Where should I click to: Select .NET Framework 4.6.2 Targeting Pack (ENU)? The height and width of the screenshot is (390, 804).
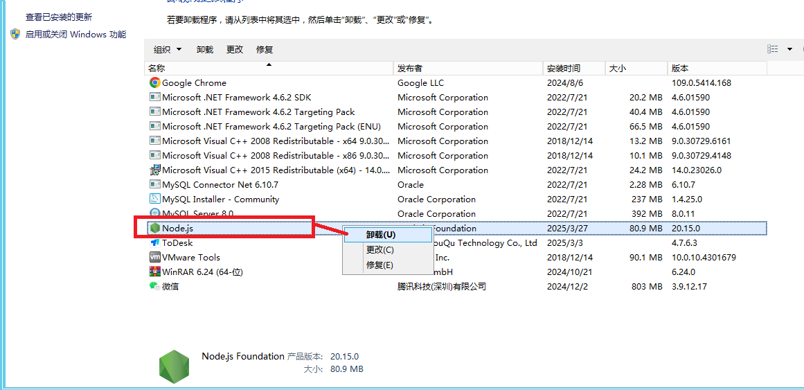271,126
